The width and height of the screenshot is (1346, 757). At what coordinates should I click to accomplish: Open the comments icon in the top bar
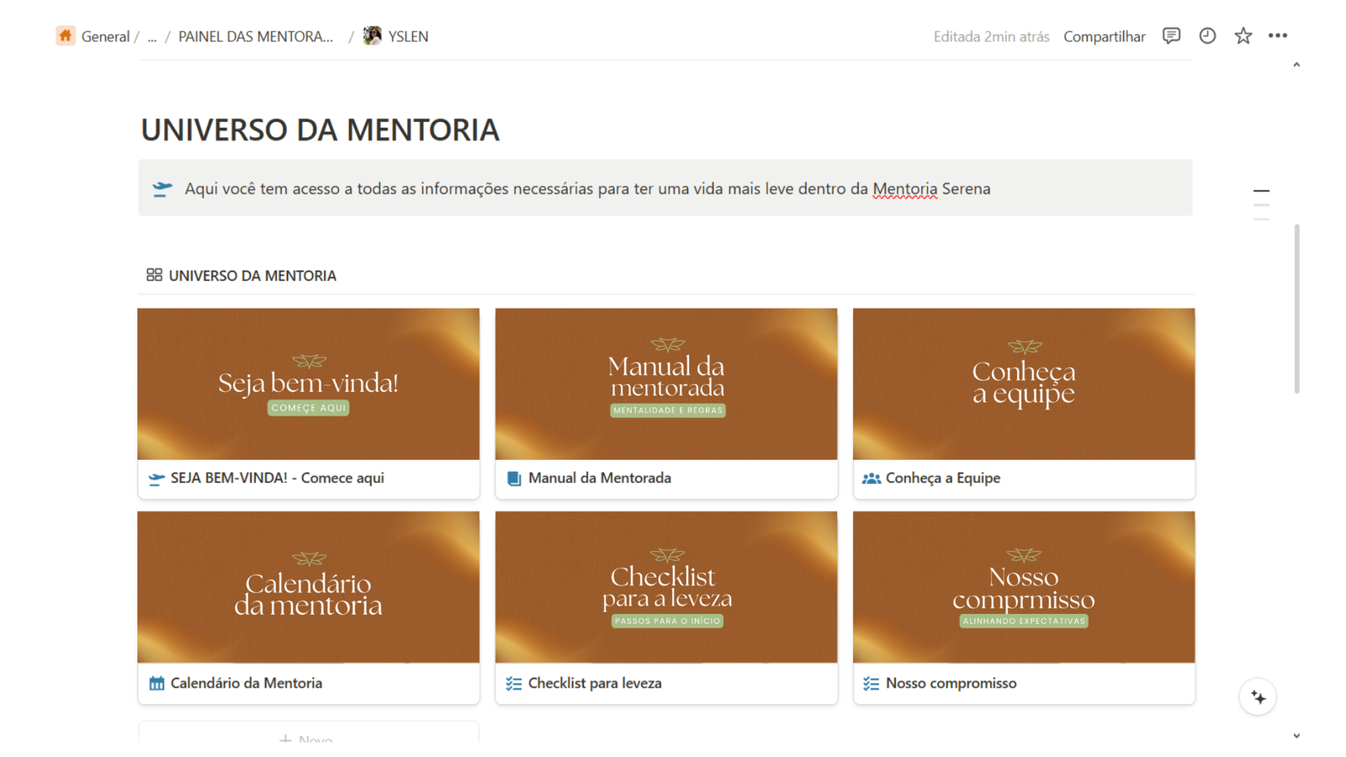coord(1171,36)
